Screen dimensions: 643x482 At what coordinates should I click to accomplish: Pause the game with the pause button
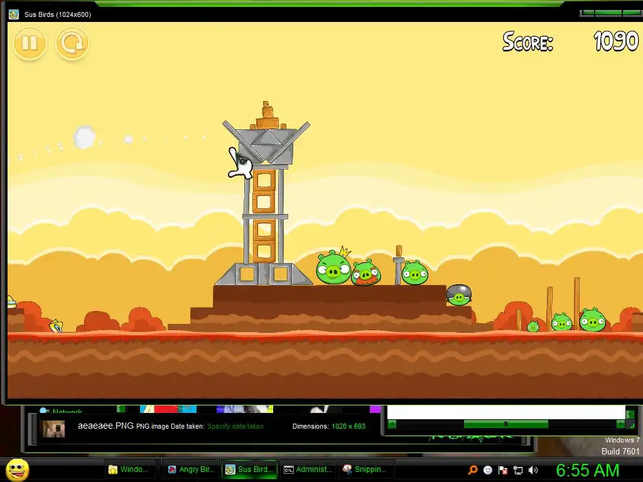(x=30, y=43)
